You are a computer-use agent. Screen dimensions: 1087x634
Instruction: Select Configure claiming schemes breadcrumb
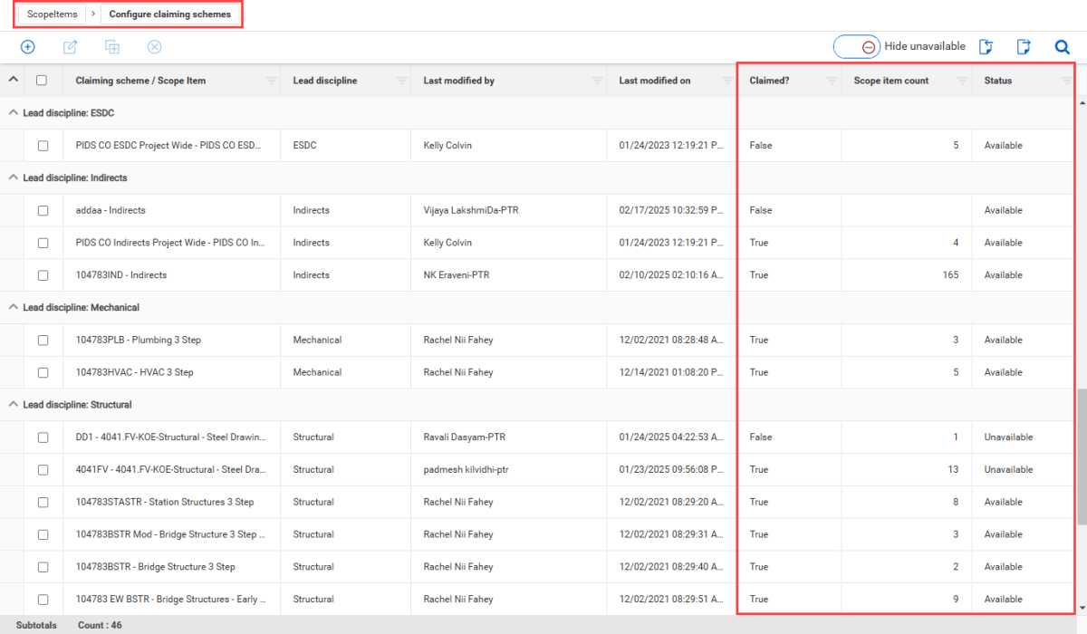pyautogui.click(x=170, y=14)
